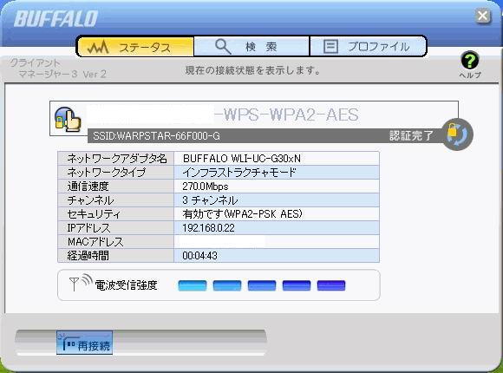Select elapsed time 00:04:43
The height and width of the screenshot is (373, 503).
coord(199,256)
